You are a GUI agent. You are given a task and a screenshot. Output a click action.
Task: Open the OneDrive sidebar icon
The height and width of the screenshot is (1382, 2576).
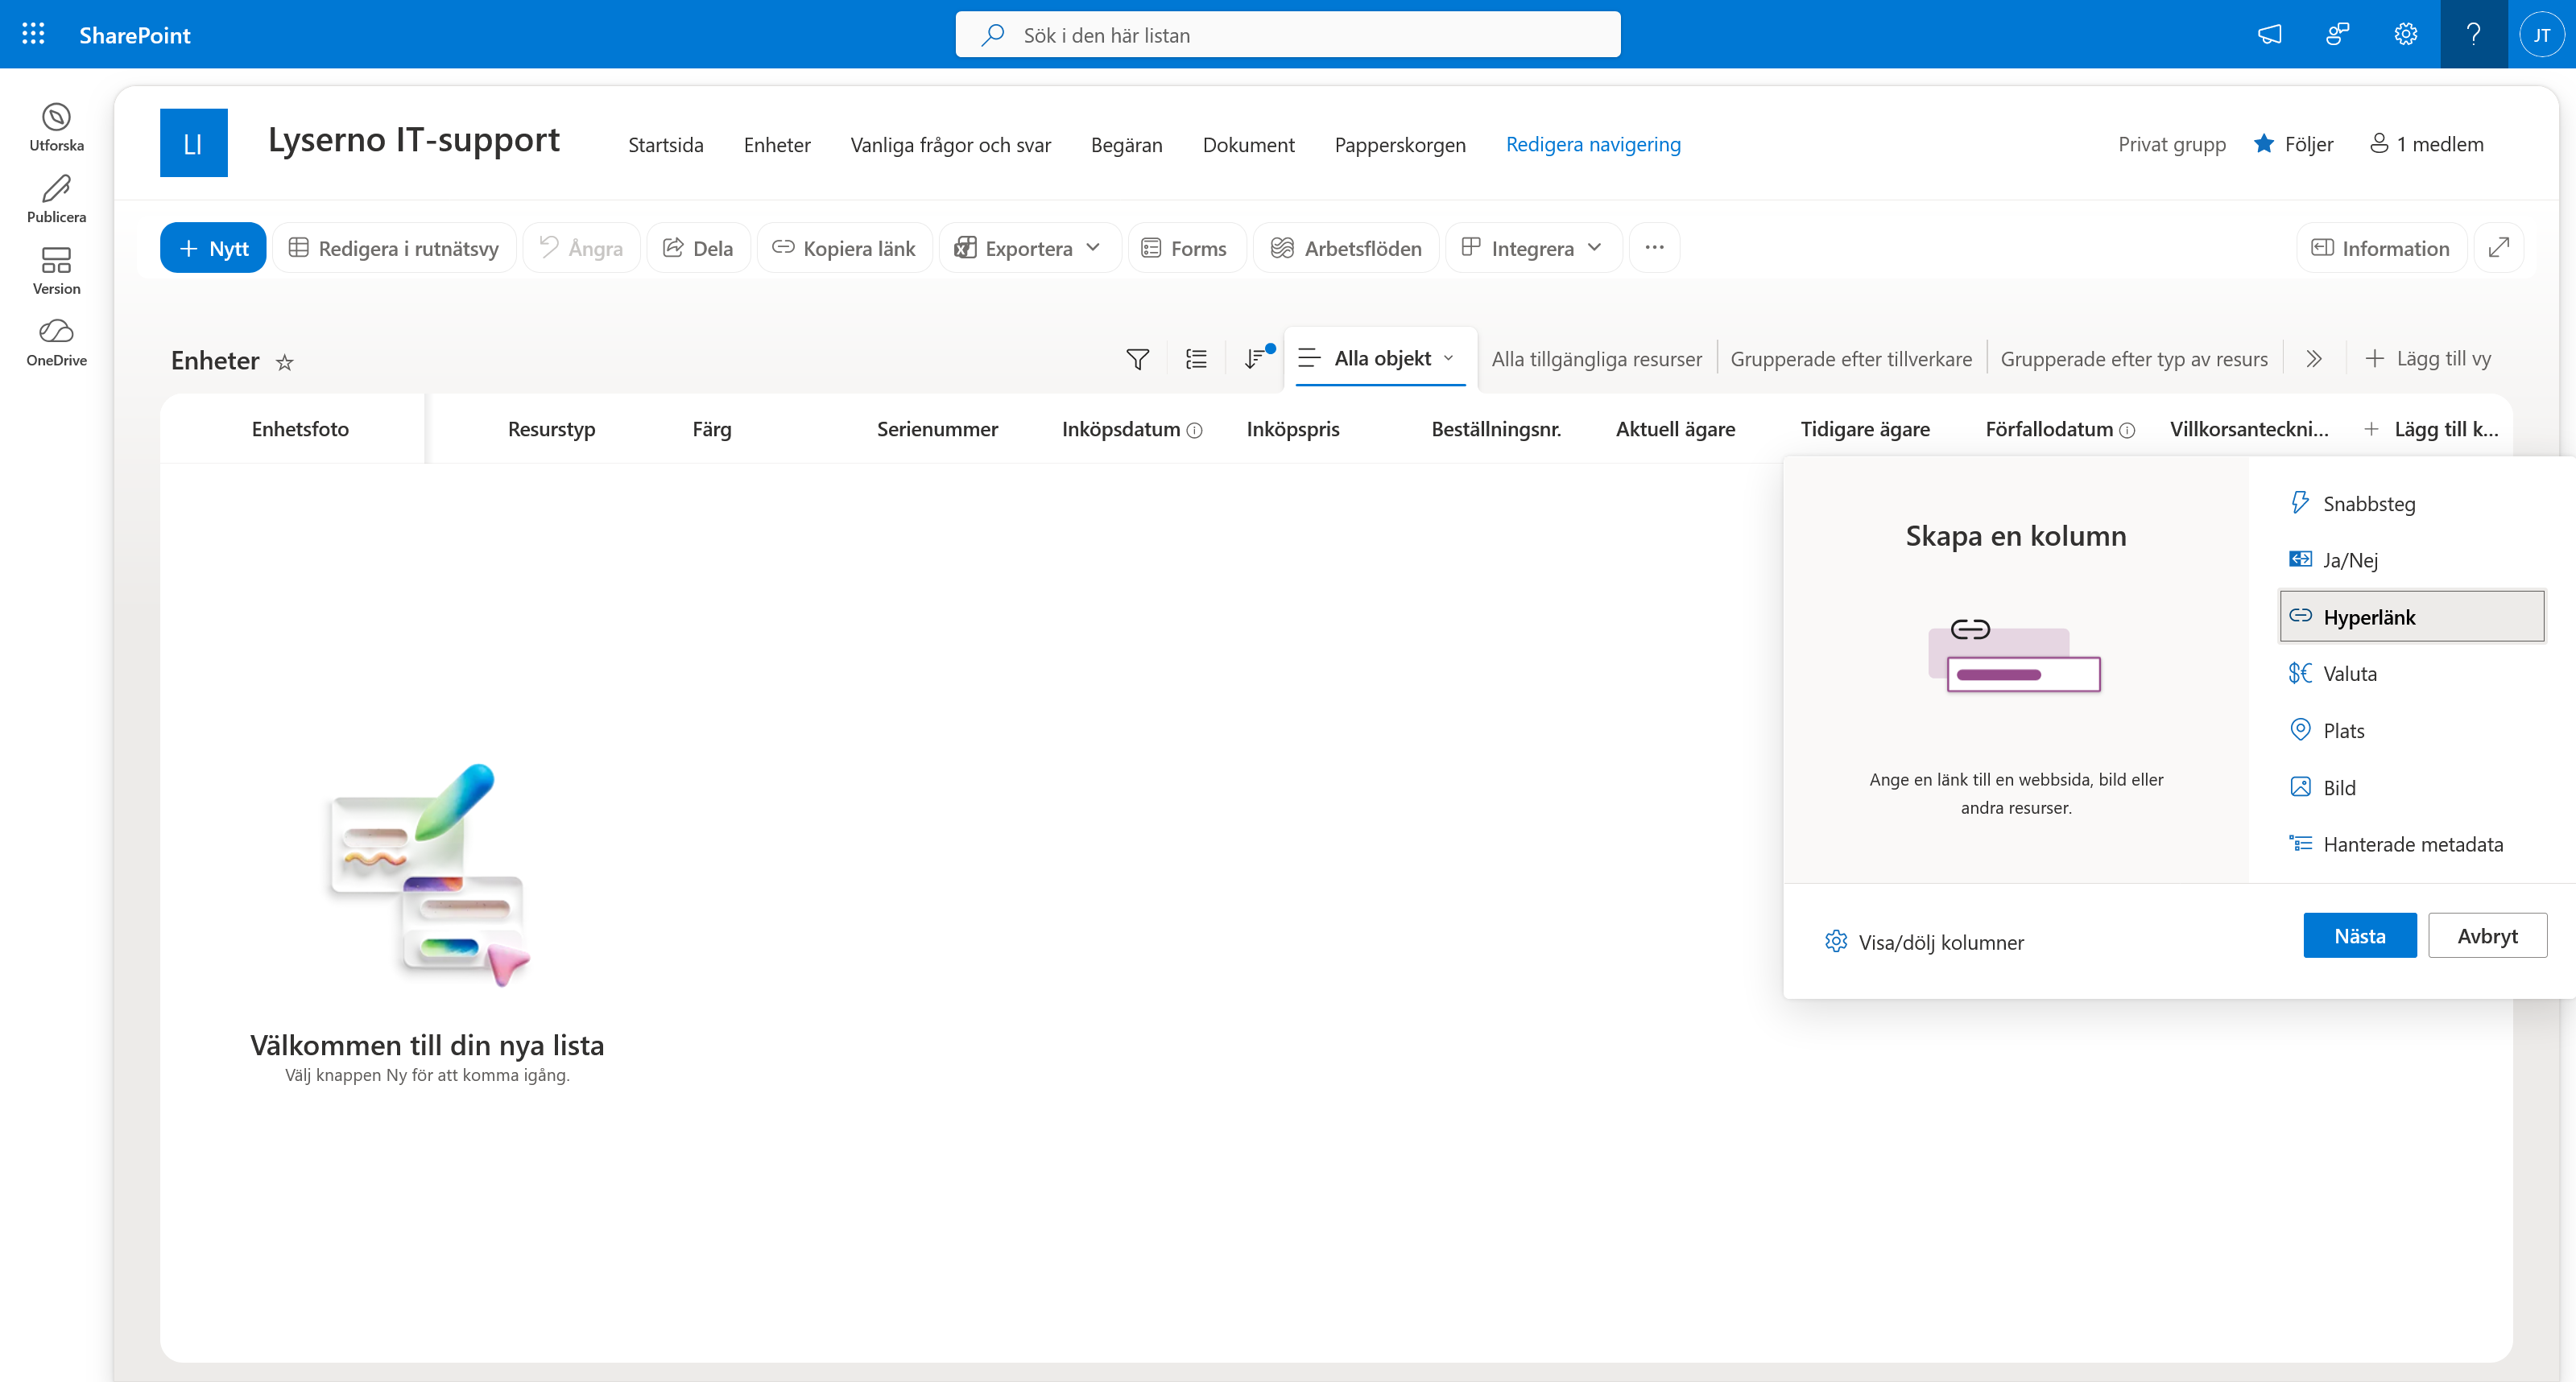point(56,344)
